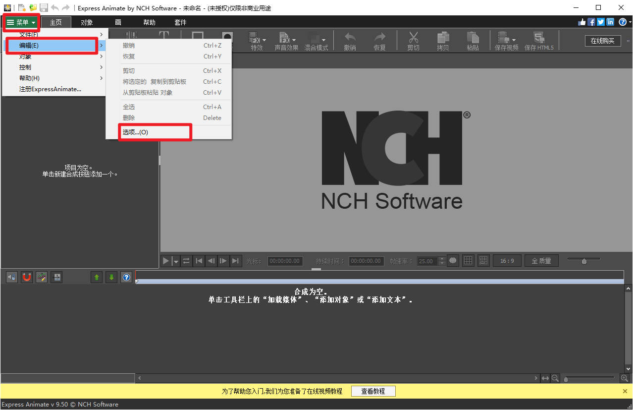Choose 选项...(O) in the edit submenu
633x410 pixels.
pos(169,132)
